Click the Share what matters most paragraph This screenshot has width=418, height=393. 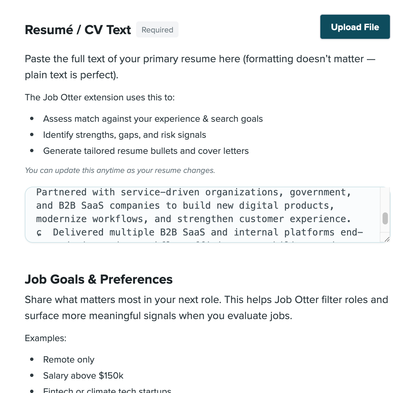click(x=206, y=307)
